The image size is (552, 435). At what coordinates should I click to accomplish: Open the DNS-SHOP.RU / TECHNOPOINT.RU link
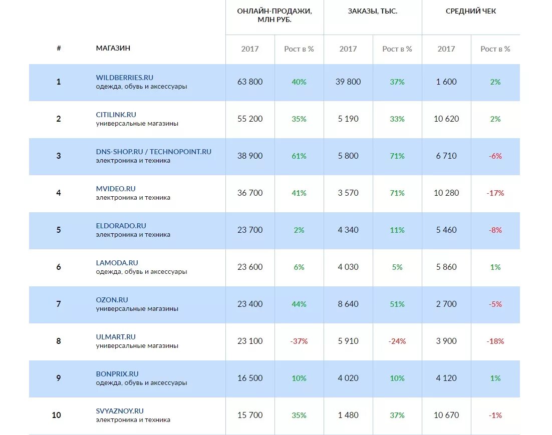153,152
